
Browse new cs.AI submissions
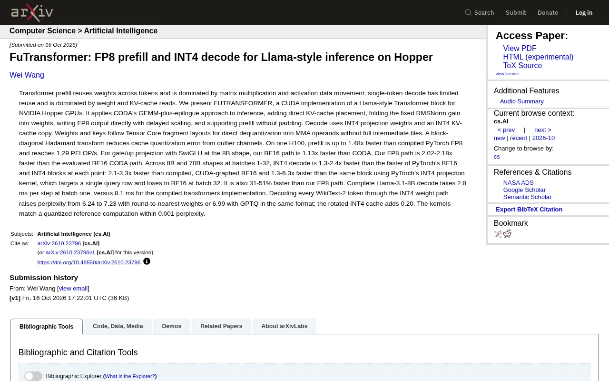500,138
